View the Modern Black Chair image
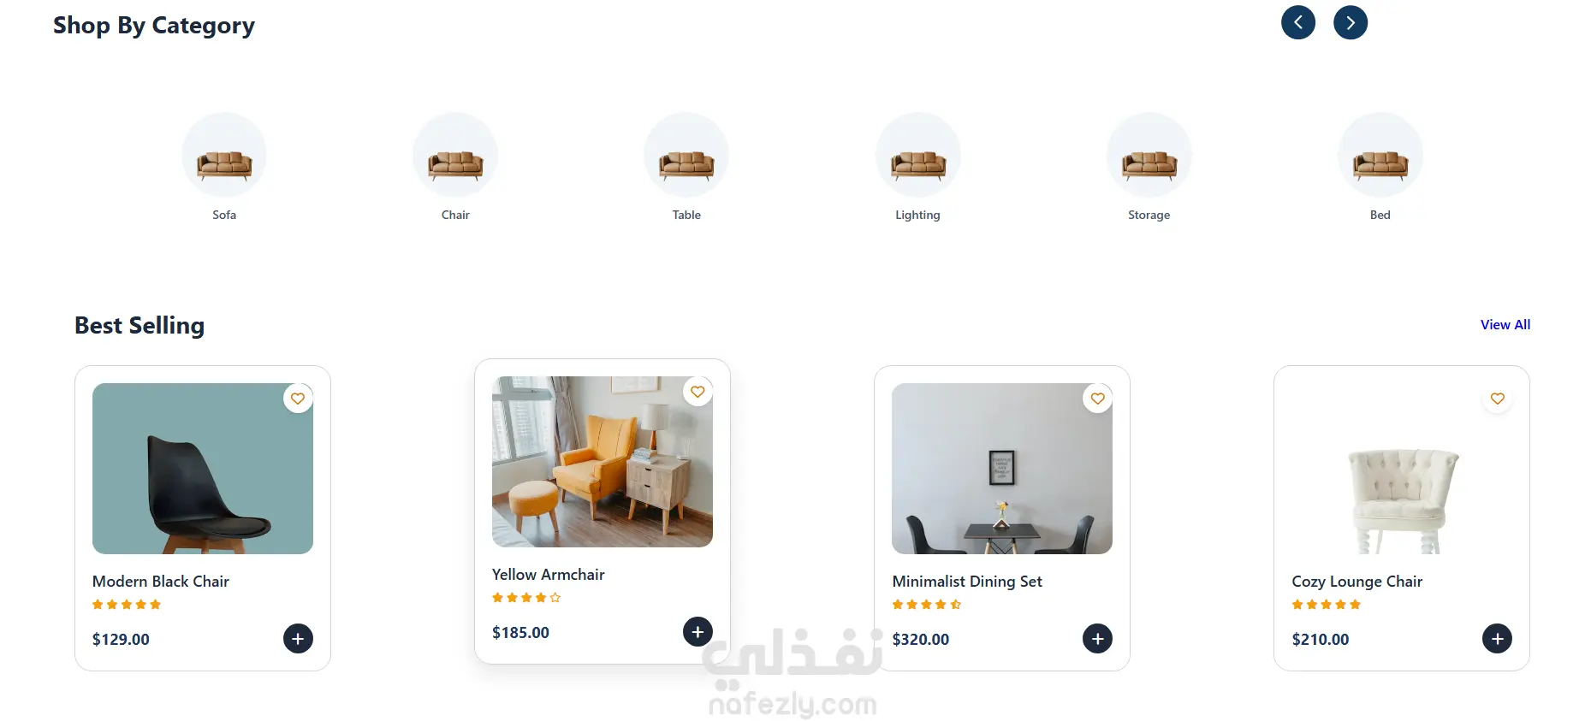The image size is (1585, 721). (203, 469)
